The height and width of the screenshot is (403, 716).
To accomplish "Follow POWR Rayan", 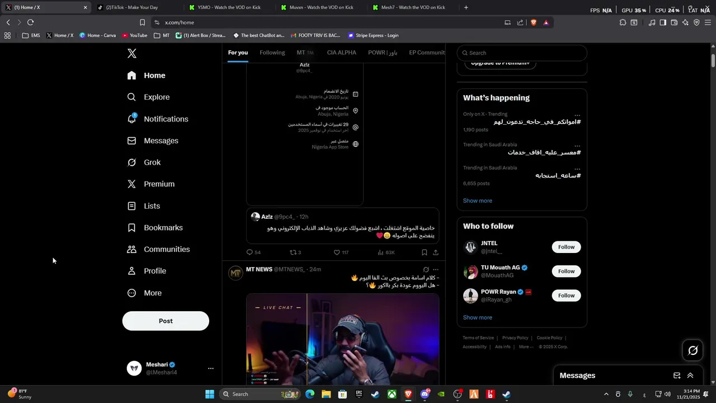I will click(566, 296).
